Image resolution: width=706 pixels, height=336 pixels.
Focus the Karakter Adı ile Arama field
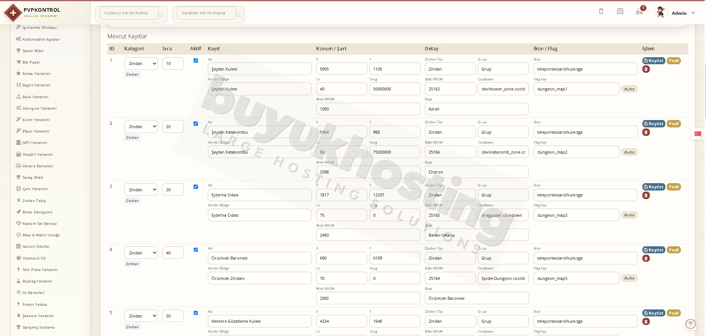point(206,13)
